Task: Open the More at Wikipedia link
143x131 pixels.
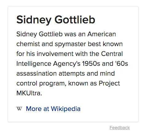Action: click(53, 109)
